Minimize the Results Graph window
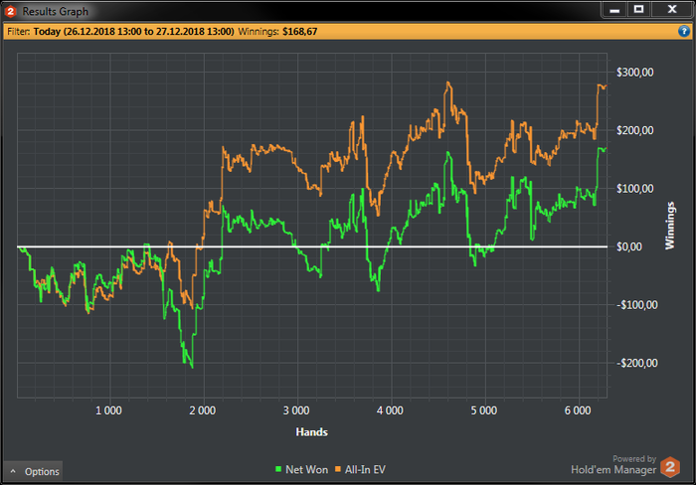 coord(614,9)
